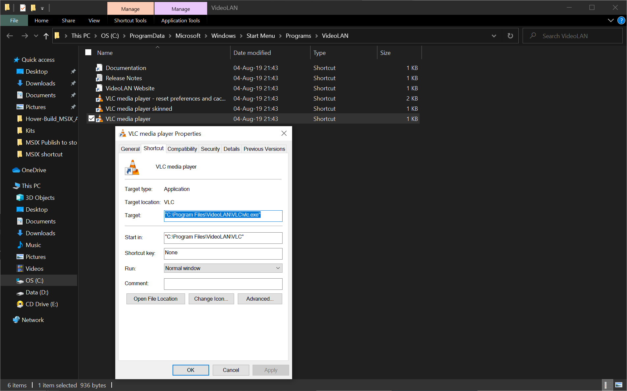Open Explorer help question mark icon
The height and width of the screenshot is (391, 627).
(621, 20)
